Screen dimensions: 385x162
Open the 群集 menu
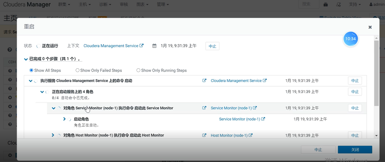coord(64,4)
